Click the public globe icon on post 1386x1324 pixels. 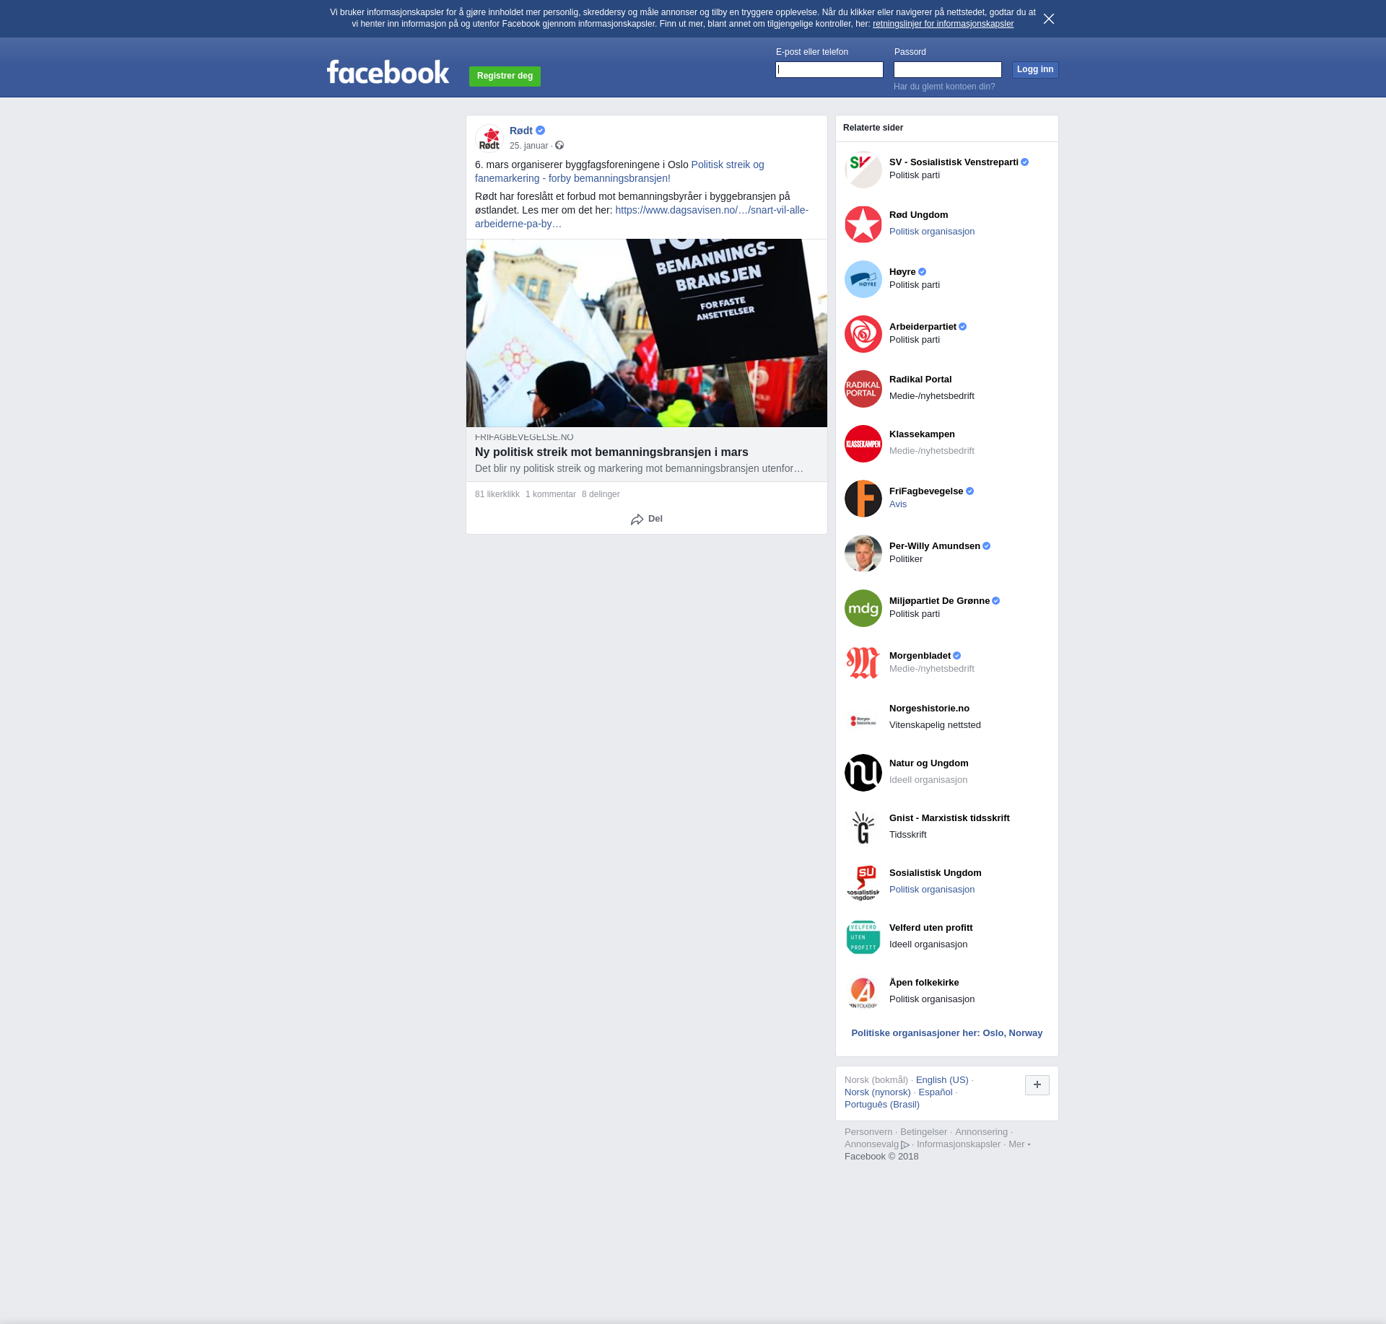(559, 146)
